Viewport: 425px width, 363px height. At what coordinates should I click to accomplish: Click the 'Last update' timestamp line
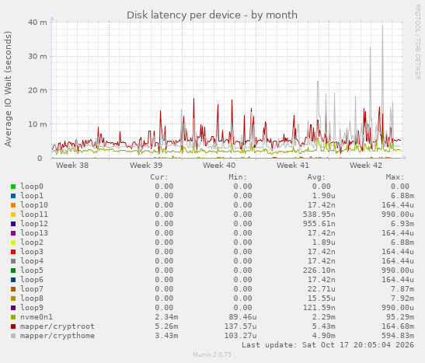tap(328, 345)
